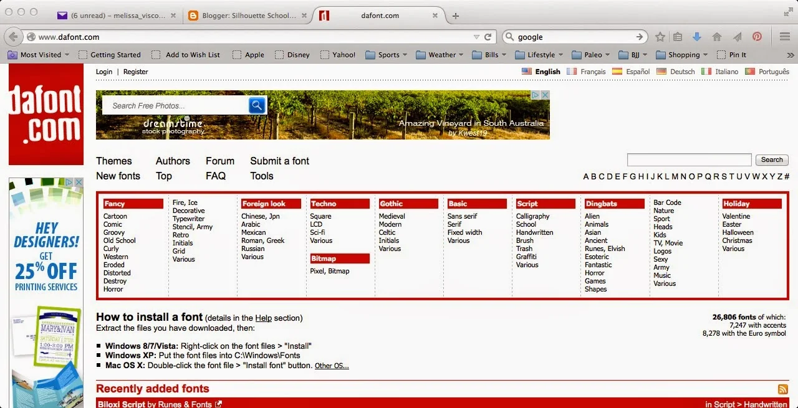Open the Script category header
Screen dimensions: 798x408
point(546,204)
